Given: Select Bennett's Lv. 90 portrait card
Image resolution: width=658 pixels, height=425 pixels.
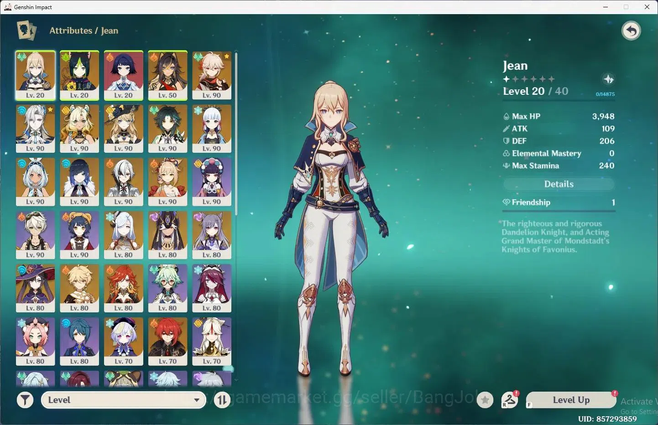Looking at the screenshot, I should [x=35, y=235].
